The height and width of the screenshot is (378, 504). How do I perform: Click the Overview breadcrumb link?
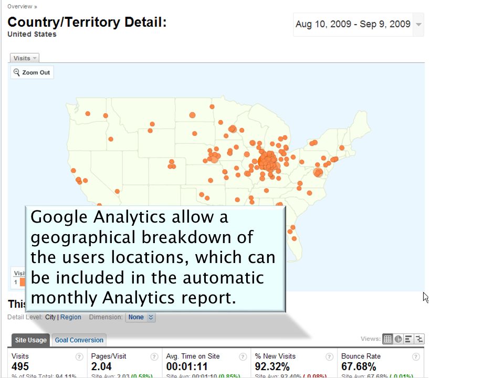tap(22, 6)
